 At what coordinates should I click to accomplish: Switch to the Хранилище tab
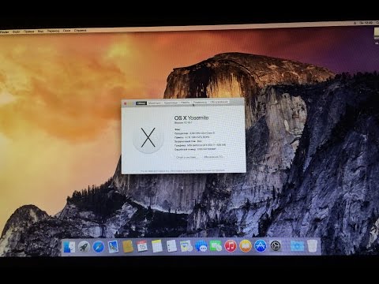tap(171, 103)
